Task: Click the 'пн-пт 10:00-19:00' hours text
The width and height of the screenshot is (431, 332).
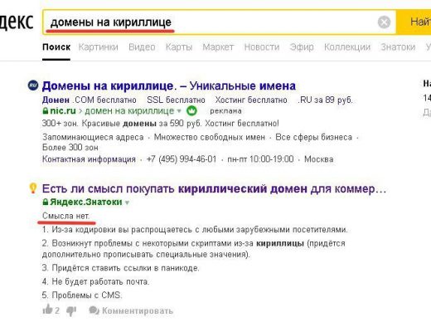Action: (x=260, y=159)
